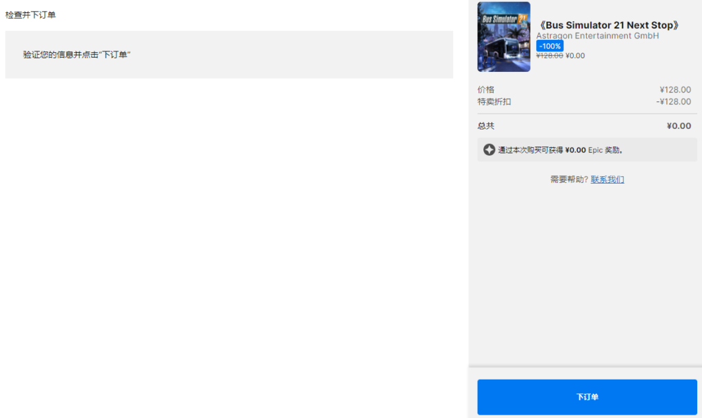Click the ¥128.00 value in 价格 row
702x418 pixels.
[675, 90]
